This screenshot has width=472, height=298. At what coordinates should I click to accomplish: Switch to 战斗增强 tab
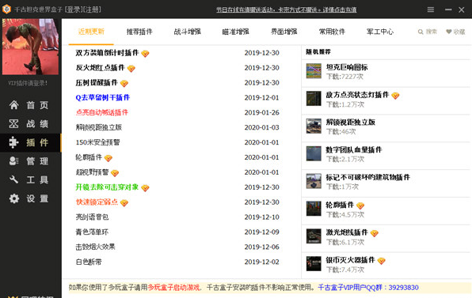187,32
